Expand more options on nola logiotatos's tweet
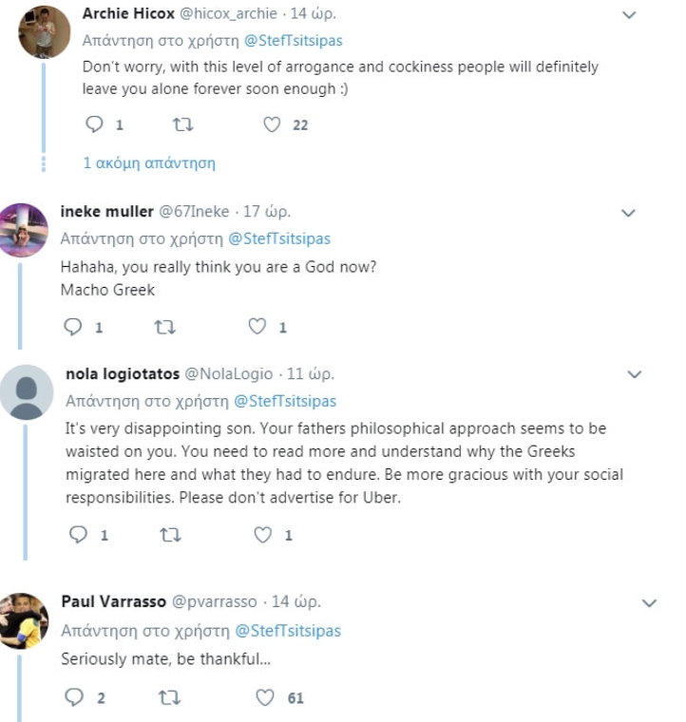Image resolution: width=686 pixels, height=722 pixels. (x=634, y=375)
